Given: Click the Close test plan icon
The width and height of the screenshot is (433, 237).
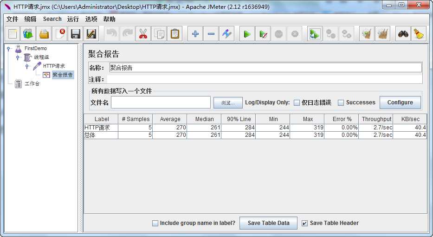Looking at the screenshot, I should click(60, 34).
